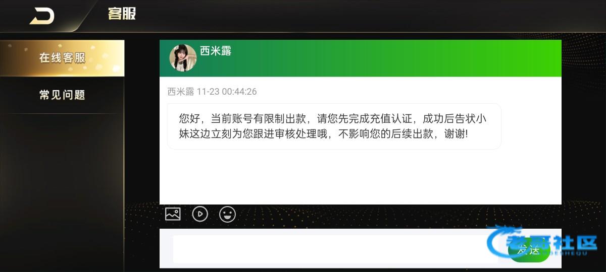Tap the sender name 西米露 above the message
Viewport: 606px width, 272px height.
[x=181, y=92]
